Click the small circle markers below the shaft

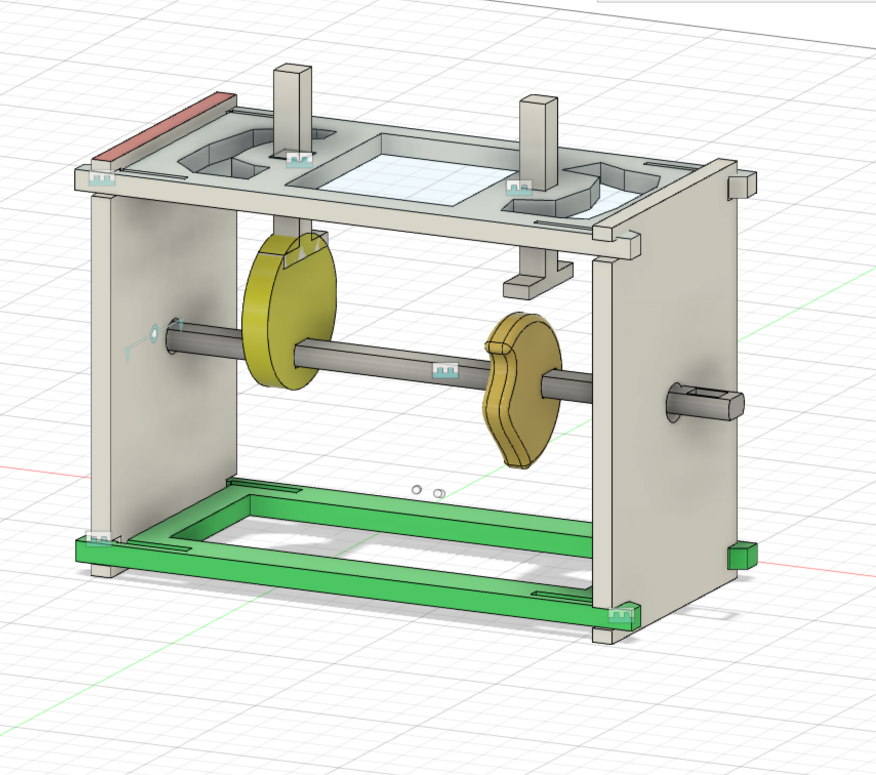(x=418, y=491)
